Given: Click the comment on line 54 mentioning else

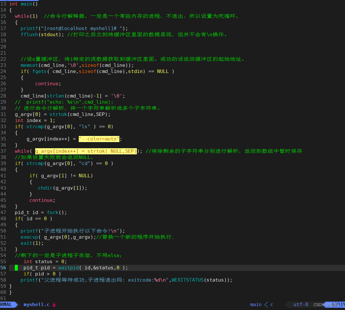Looking at the screenshot, I should coord(68,256).
